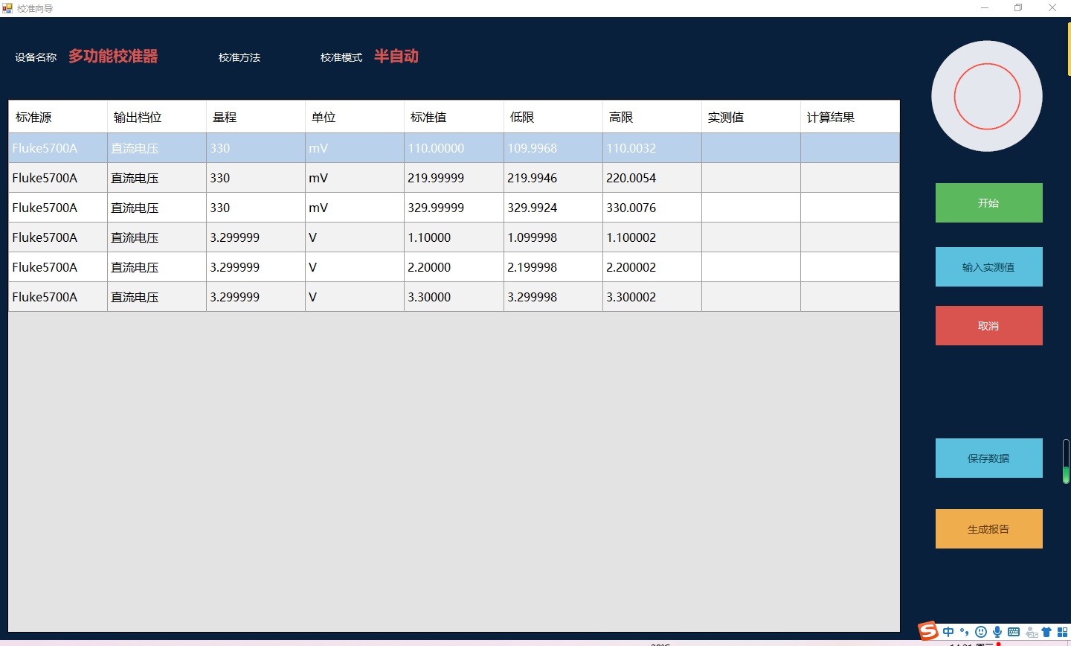
Task: Click the 开始 button
Action: (x=988, y=202)
